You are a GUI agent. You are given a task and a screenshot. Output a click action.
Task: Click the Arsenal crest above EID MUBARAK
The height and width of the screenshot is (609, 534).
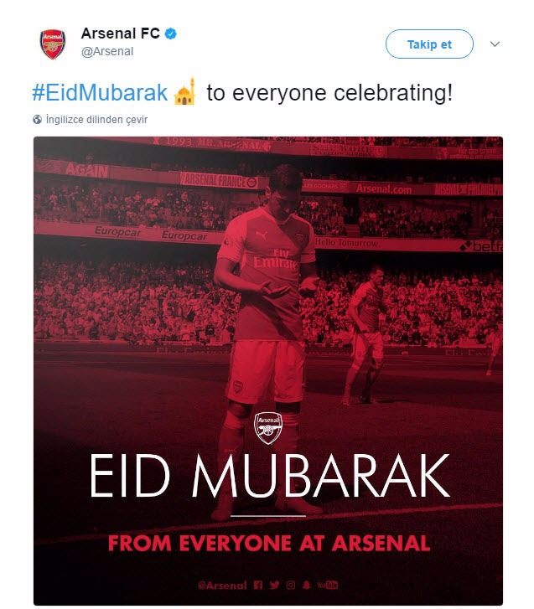click(x=268, y=427)
